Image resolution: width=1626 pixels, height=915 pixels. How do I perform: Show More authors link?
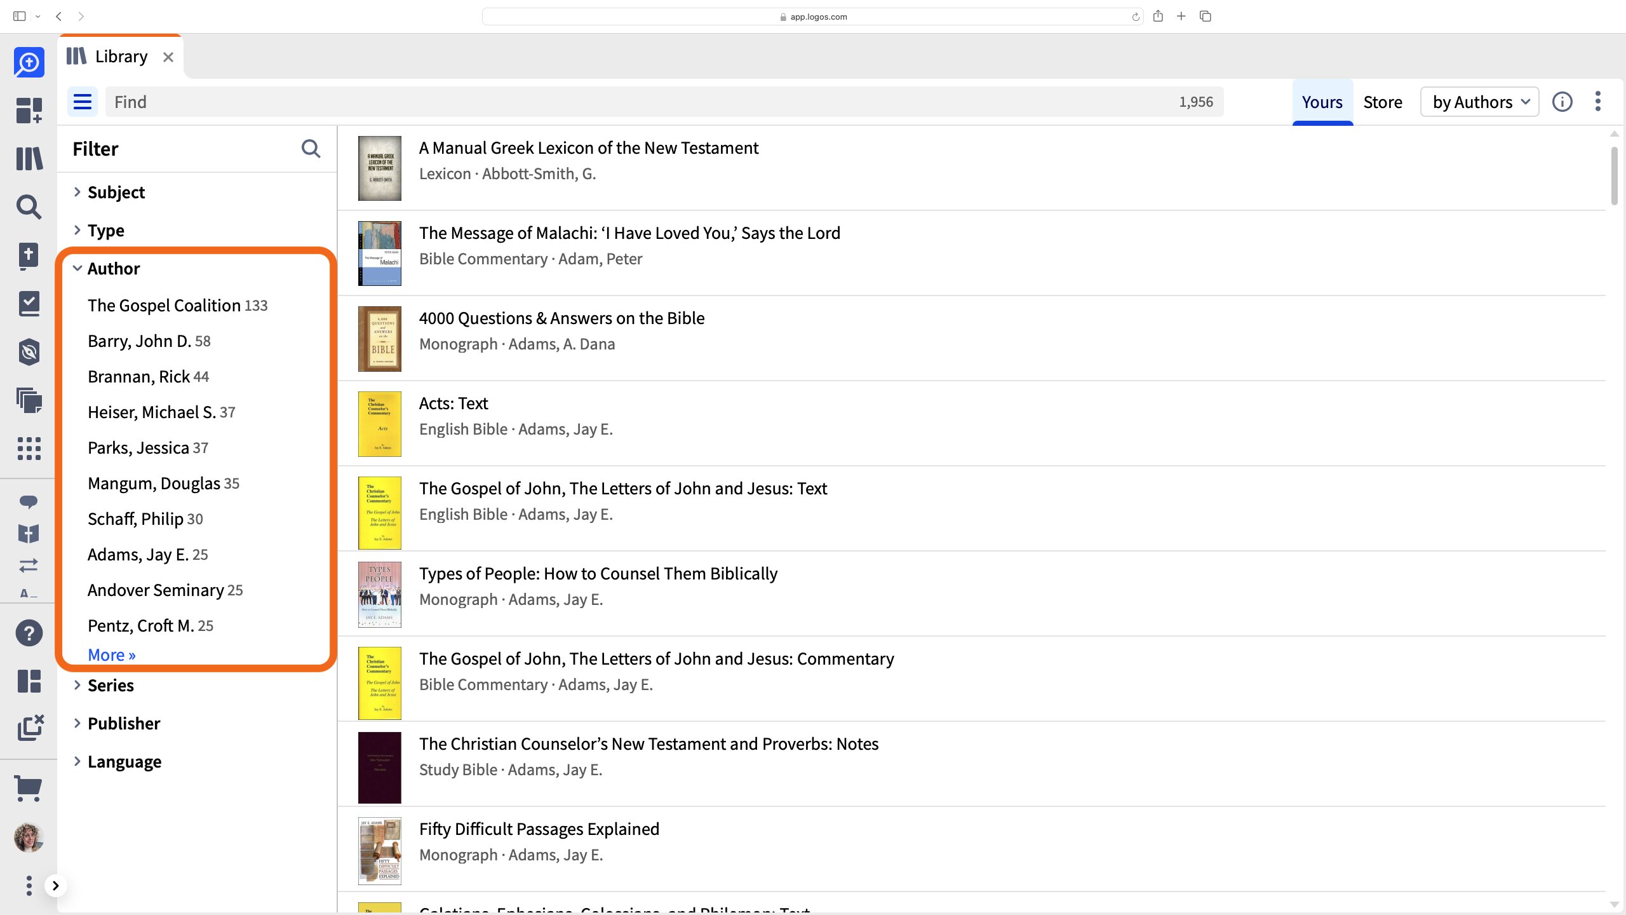pyautogui.click(x=112, y=654)
